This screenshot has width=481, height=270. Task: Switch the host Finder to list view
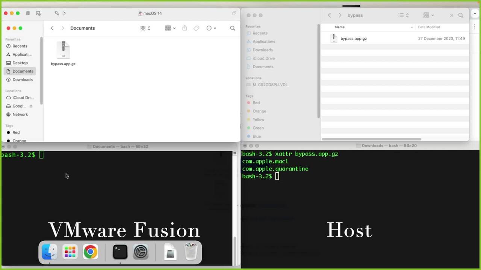(x=400, y=15)
